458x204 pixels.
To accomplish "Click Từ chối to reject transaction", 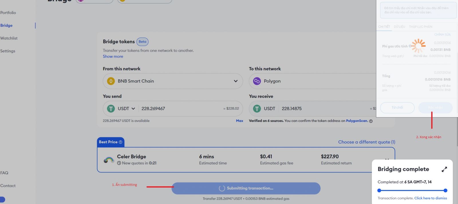I will (x=397, y=107).
